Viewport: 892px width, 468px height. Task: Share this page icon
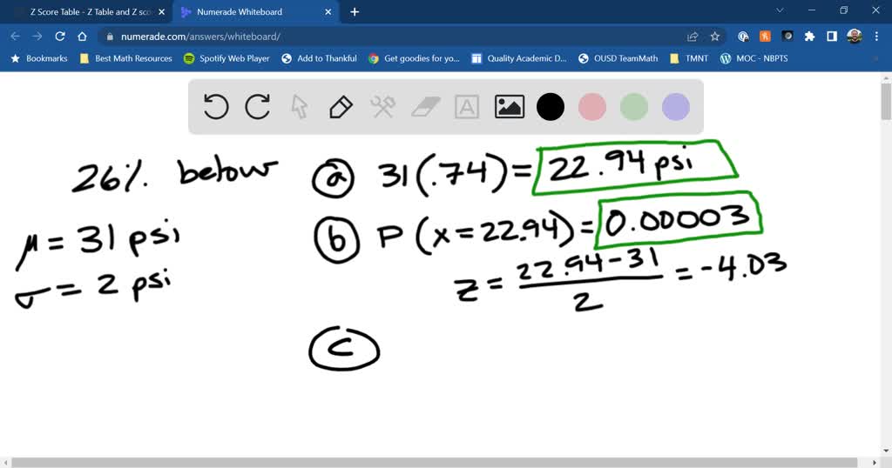(693, 37)
